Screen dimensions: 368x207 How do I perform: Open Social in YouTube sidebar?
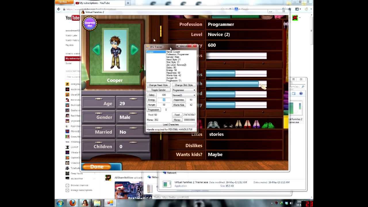pos(68,63)
